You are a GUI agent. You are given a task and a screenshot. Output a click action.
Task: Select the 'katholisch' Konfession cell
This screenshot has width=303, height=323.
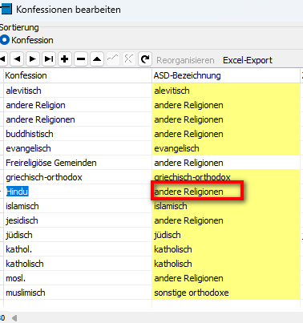click(78, 264)
